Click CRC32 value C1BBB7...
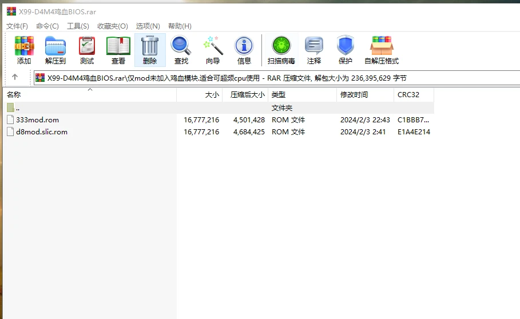Image resolution: width=520 pixels, height=319 pixels. pyautogui.click(x=413, y=120)
